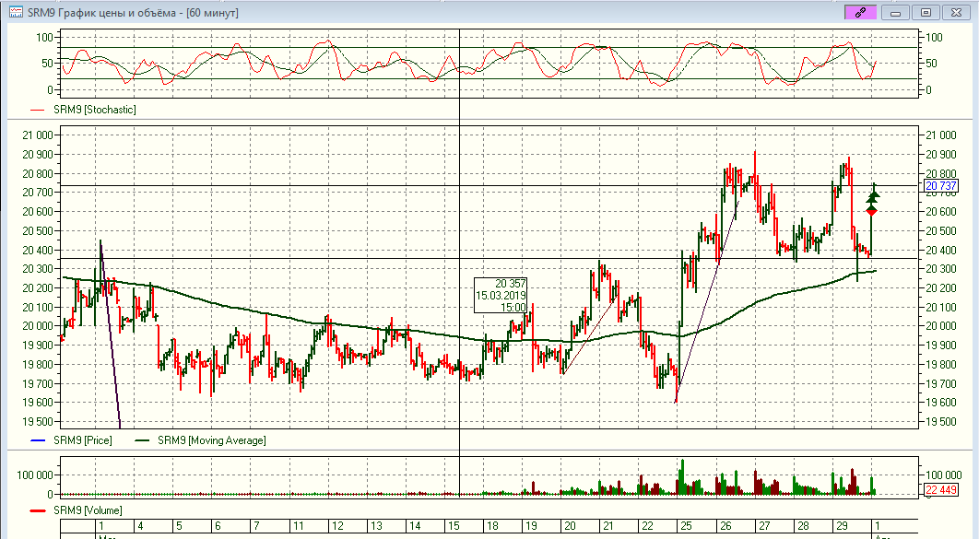Click the crosshair tooltip showing 15.03.2019

point(501,295)
